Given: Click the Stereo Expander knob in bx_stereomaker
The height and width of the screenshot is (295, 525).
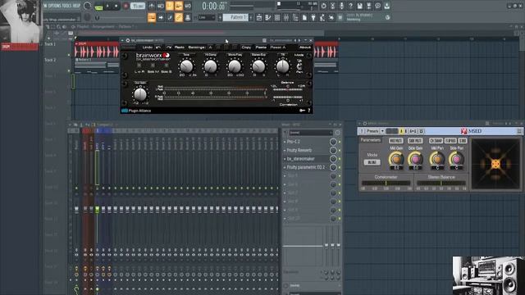Looking at the screenshot, I should pyautogui.click(x=258, y=66).
